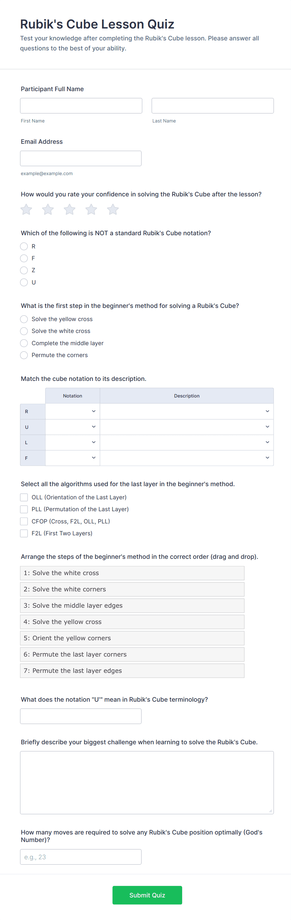Expand the Description dropdown for row U
Screen dimensions: 291x920
coord(186,427)
